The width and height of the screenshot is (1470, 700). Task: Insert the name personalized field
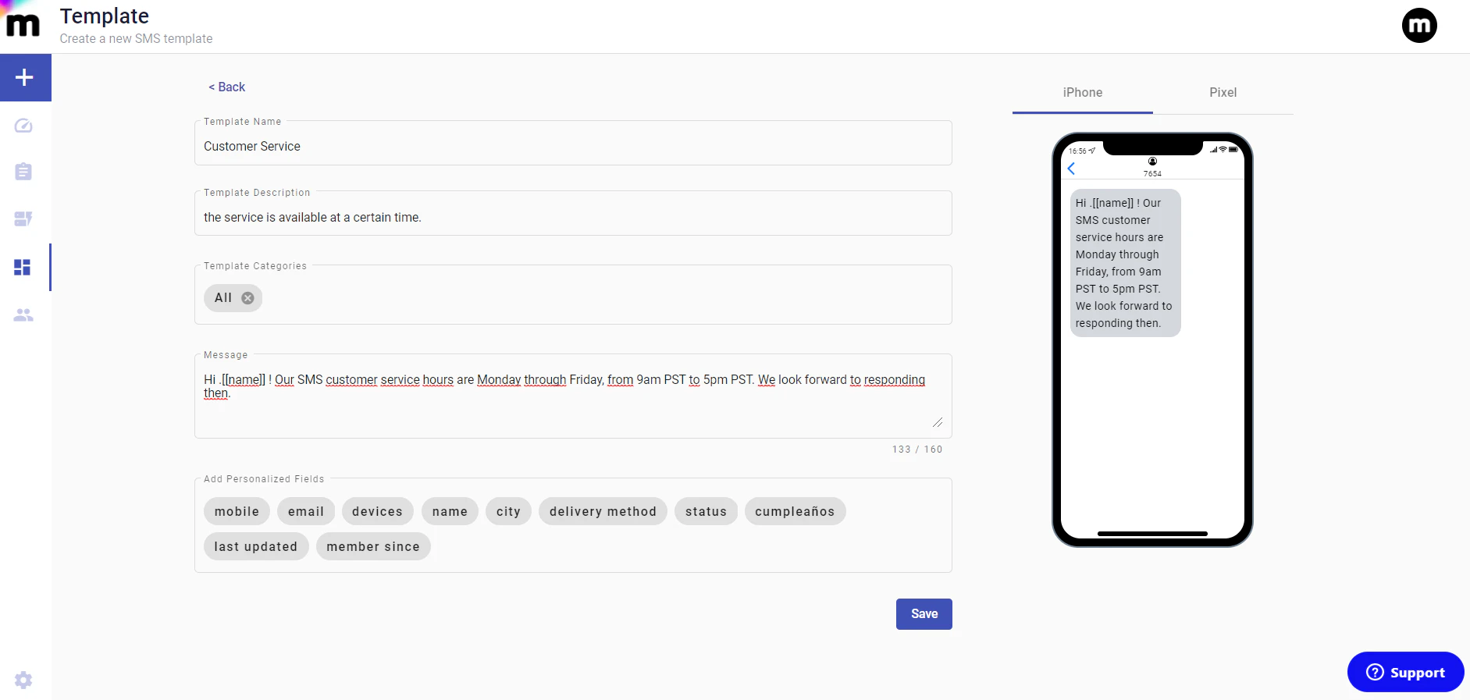pos(450,511)
